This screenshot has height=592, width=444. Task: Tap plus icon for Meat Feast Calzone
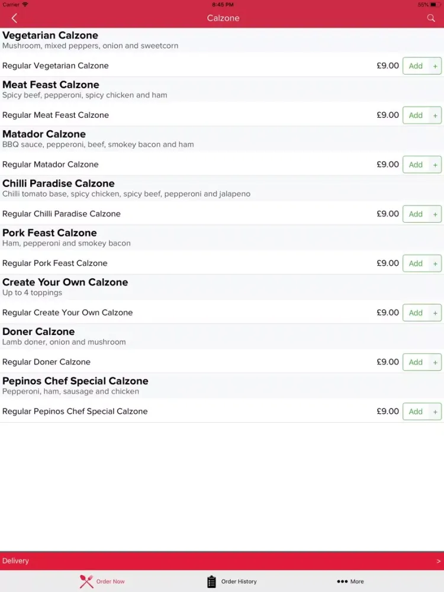435,115
